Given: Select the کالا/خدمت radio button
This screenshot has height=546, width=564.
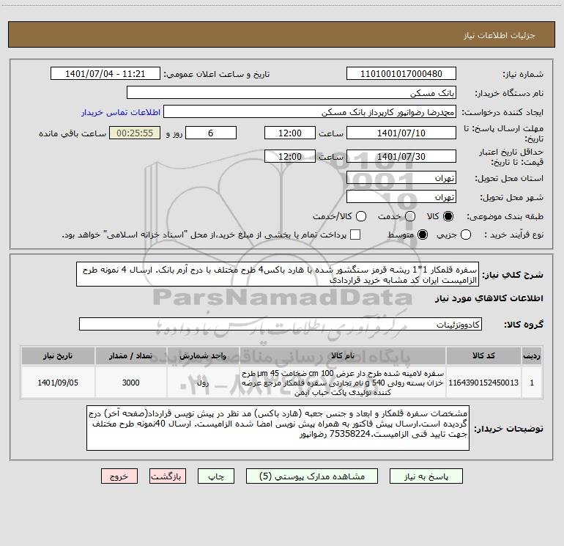Looking at the screenshot, I should tap(361, 216).
